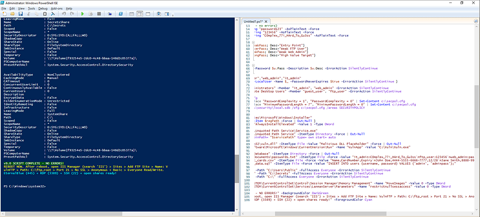Open a script file via folder icon
Screen dimensions: 480x217
[13, 14]
